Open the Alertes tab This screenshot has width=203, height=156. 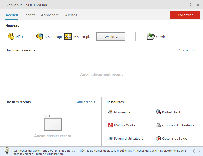[x=71, y=15]
